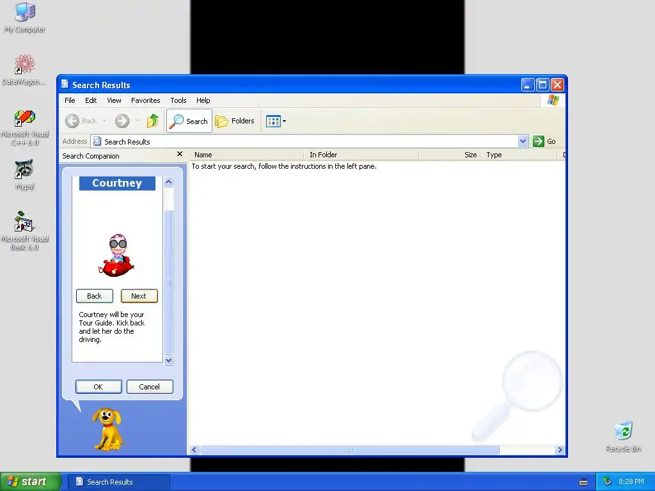Open the File menu
This screenshot has height=491, width=655.
[70, 100]
